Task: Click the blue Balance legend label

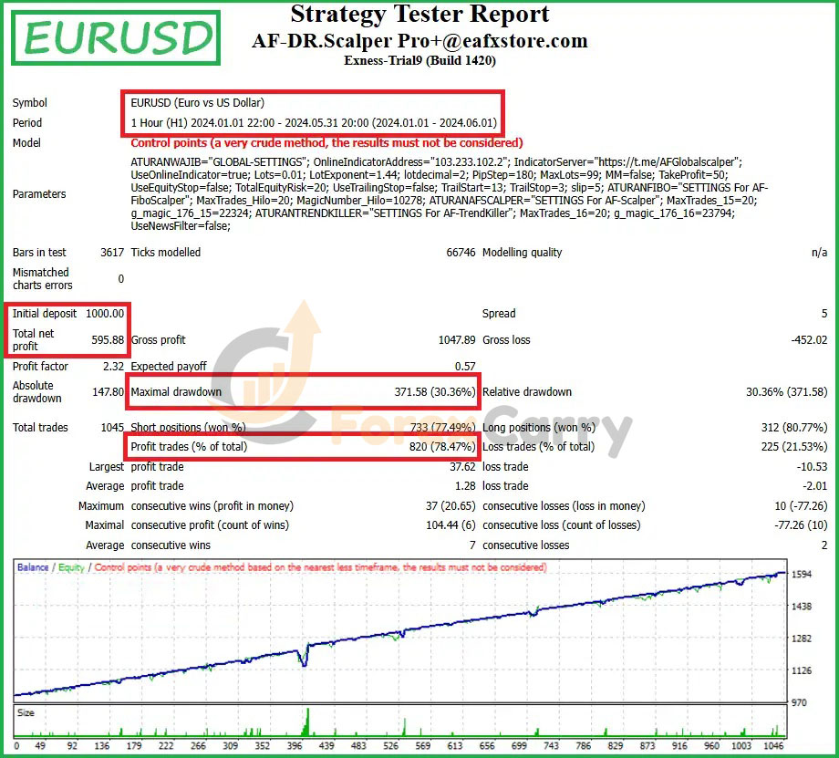Action: point(33,567)
